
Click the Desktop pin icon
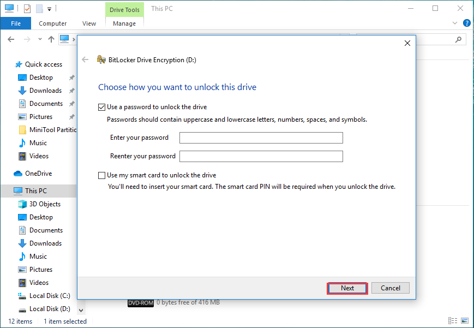pos(71,77)
